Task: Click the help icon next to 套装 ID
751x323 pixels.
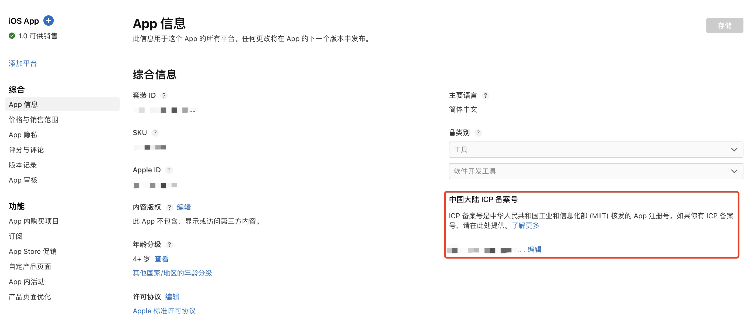Action: (x=164, y=96)
